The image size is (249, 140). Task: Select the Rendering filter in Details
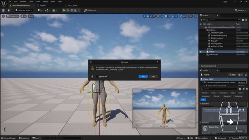(227, 96)
